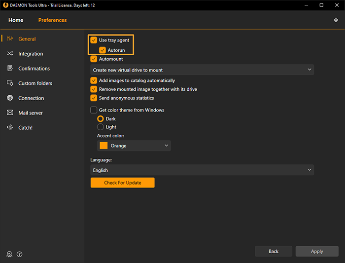Viewport: 345px width, 263px height.
Task: Disable Send anonymous statistics
Action: pos(94,98)
